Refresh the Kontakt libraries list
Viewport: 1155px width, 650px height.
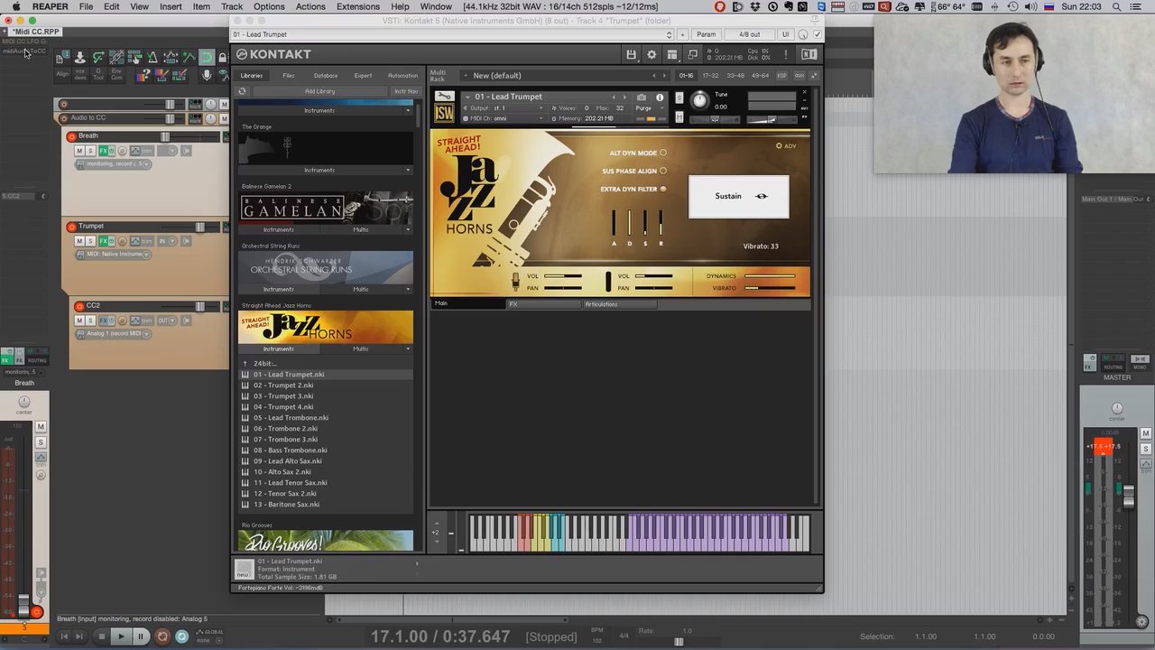[242, 91]
